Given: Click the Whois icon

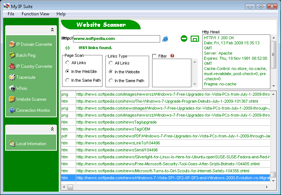Looking at the screenshot, I should pyautogui.click(x=12, y=88).
